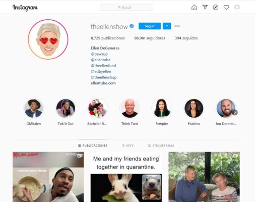Open the @theellenshop mention link
Viewport: 255px width, 202px height.
[103, 77]
